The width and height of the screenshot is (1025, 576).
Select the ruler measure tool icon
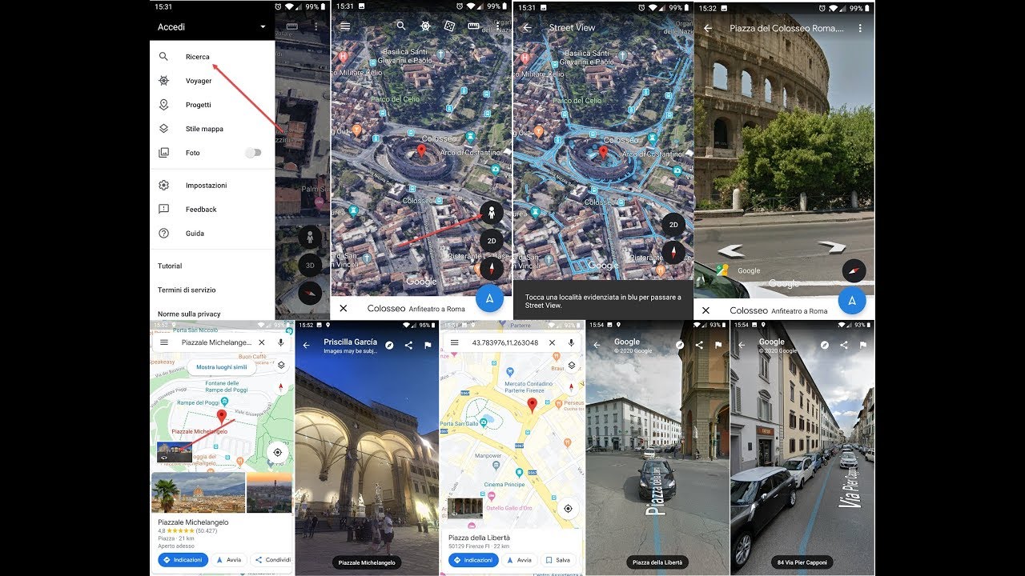[x=473, y=26]
